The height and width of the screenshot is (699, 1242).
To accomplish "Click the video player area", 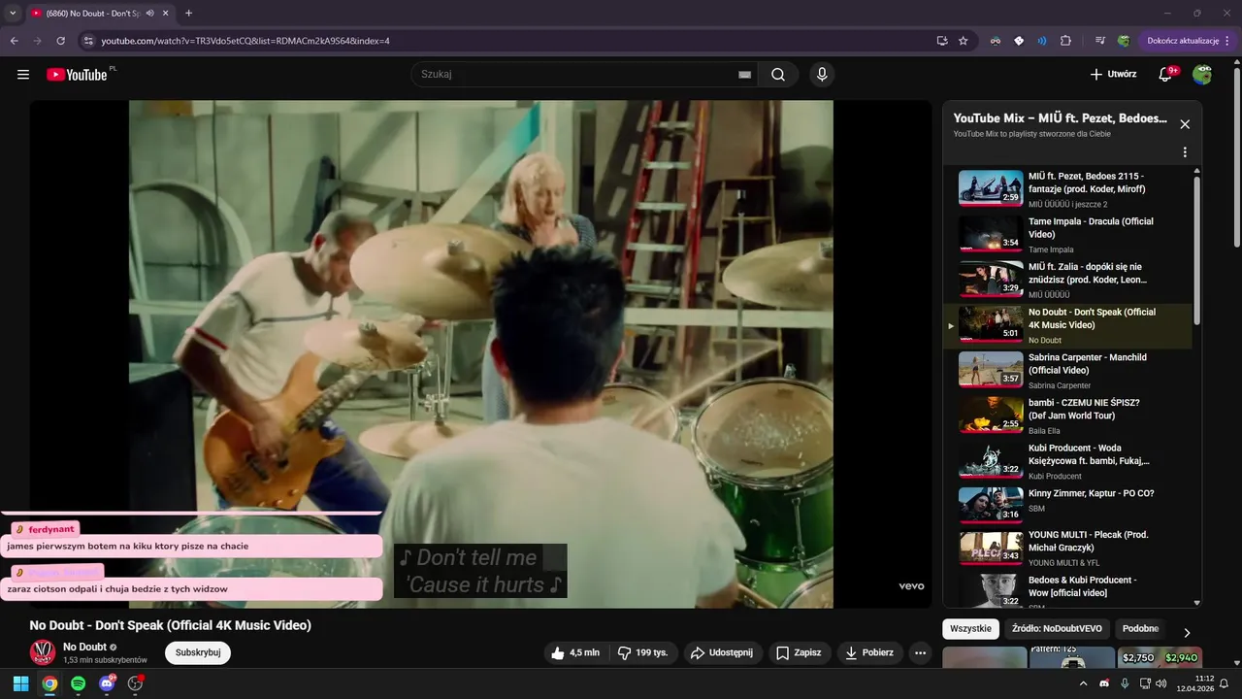I will tap(480, 353).
